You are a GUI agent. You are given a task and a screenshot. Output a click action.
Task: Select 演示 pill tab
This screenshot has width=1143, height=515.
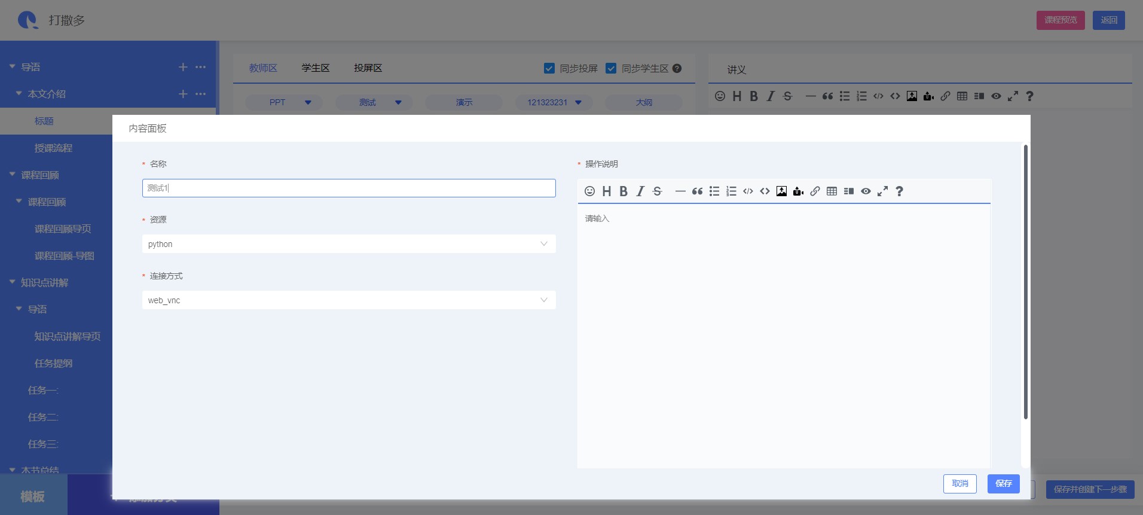(x=464, y=102)
